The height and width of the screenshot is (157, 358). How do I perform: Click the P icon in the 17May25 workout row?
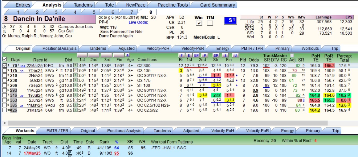(70, 153)
